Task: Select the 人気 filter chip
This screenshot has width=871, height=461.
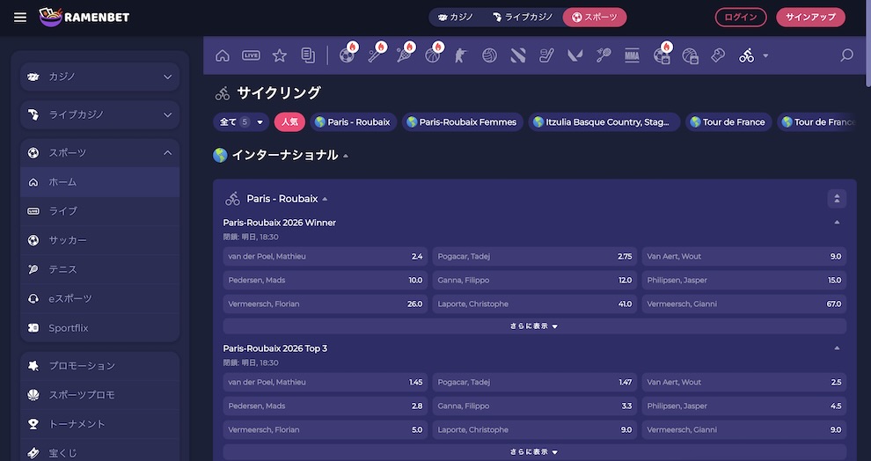Action: tap(289, 122)
